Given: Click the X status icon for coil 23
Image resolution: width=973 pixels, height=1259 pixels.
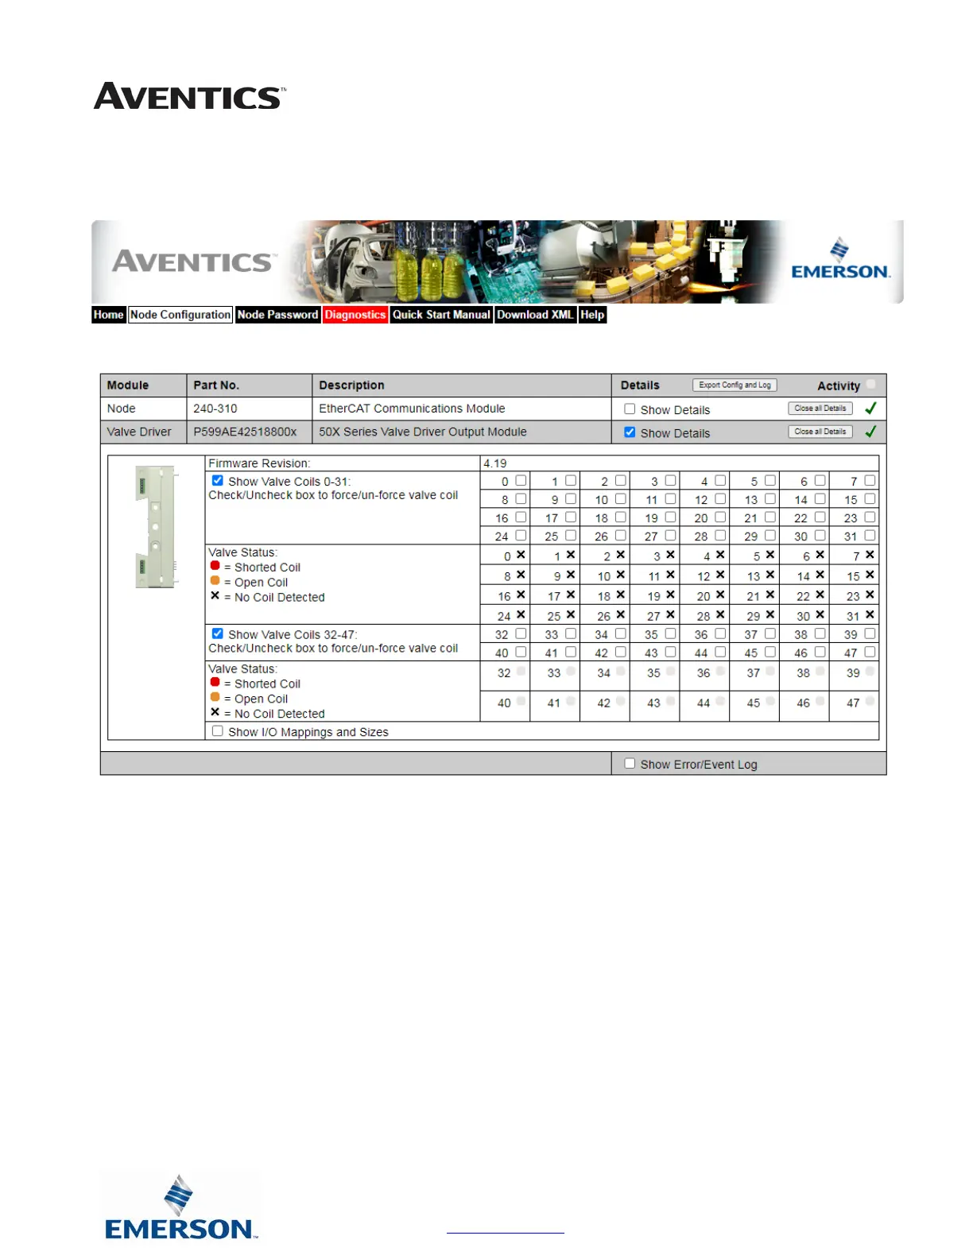Looking at the screenshot, I should 870,595.
